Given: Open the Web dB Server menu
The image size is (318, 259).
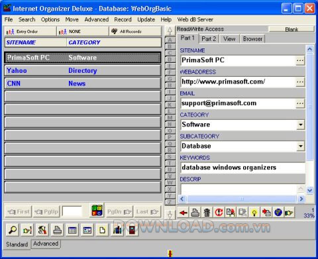Looking at the screenshot, I should (x=195, y=20).
